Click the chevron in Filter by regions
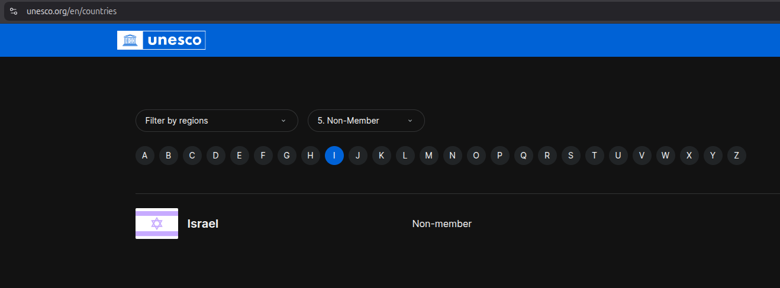 pyautogui.click(x=283, y=121)
